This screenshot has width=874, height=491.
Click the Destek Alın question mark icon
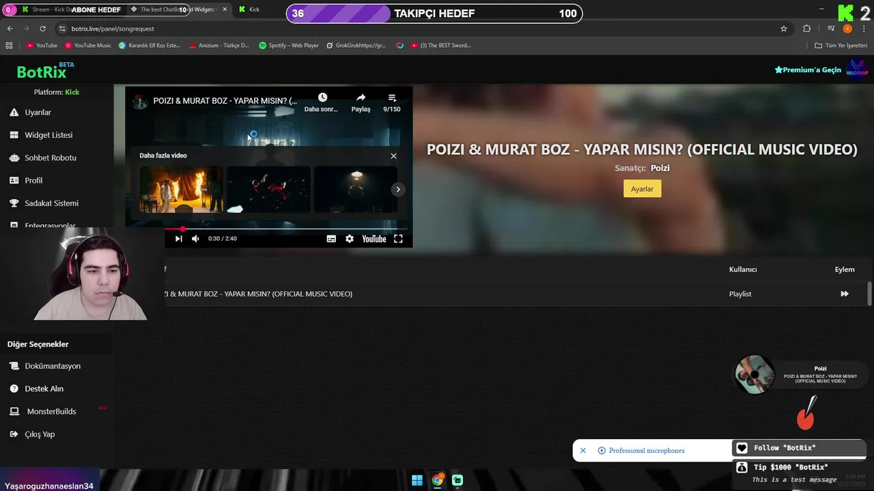(x=14, y=389)
